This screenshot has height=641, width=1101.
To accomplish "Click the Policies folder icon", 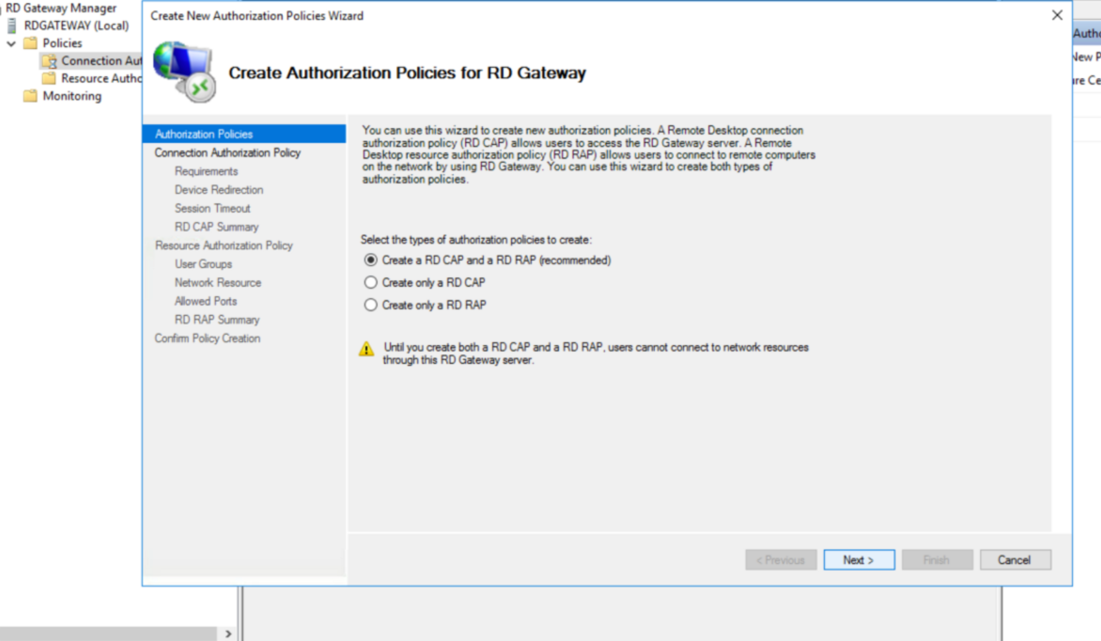I will click(x=30, y=43).
